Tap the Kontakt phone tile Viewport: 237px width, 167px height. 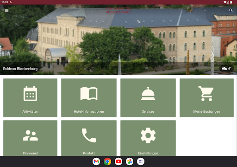[x=89, y=138]
